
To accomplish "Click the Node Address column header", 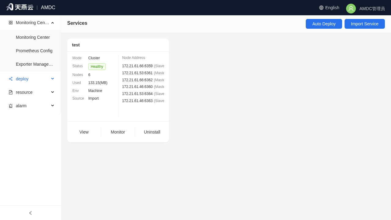I will [133, 58].
